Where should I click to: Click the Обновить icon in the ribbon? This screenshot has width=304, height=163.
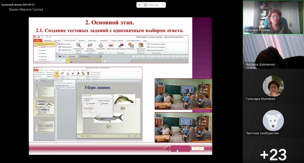[131, 45]
